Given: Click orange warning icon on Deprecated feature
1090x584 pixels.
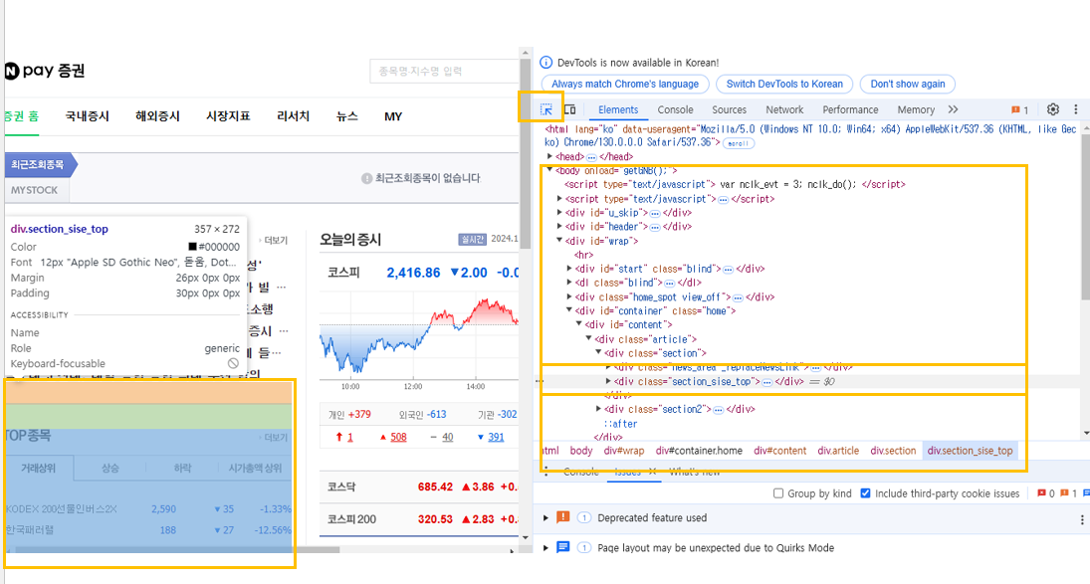Looking at the screenshot, I should tap(563, 517).
